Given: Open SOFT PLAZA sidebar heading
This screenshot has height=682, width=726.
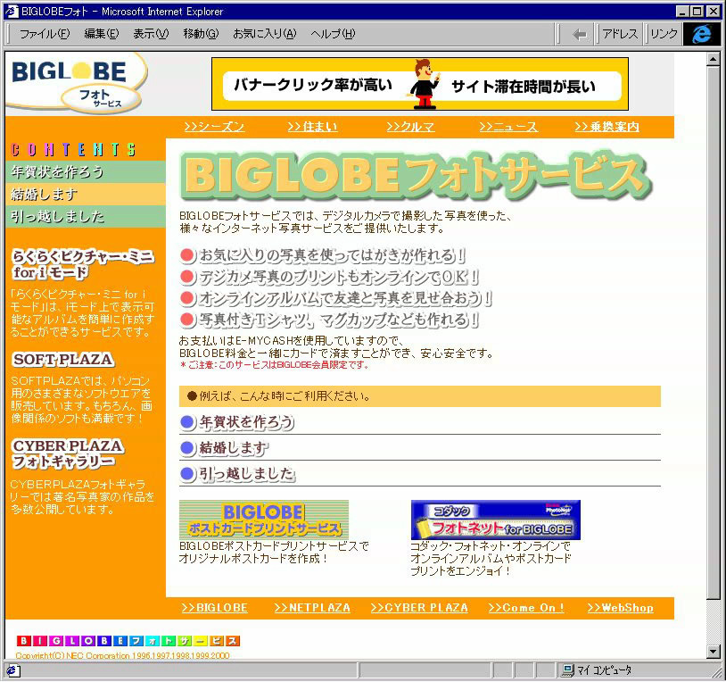Looking at the screenshot, I should point(63,360).
